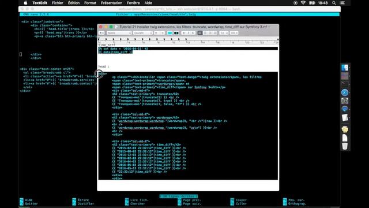Toggle underline formatting
The width and height of the screenshot is (369, 208).
click(x=193, y=33)
